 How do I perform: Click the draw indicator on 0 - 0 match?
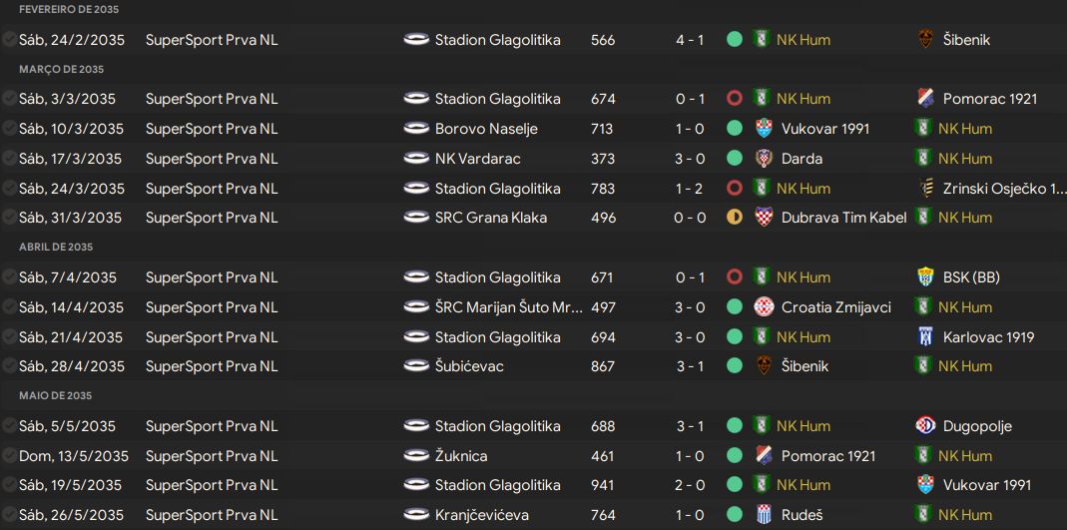735,218
